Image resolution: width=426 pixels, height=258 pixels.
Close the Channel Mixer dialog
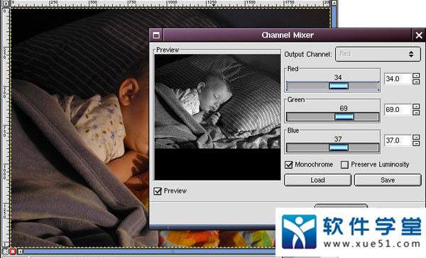click(419, 35)
